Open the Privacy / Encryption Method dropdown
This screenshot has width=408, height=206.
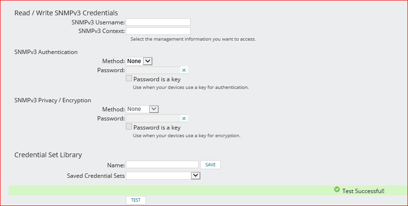pyautogui.click(x=142, y=109)
